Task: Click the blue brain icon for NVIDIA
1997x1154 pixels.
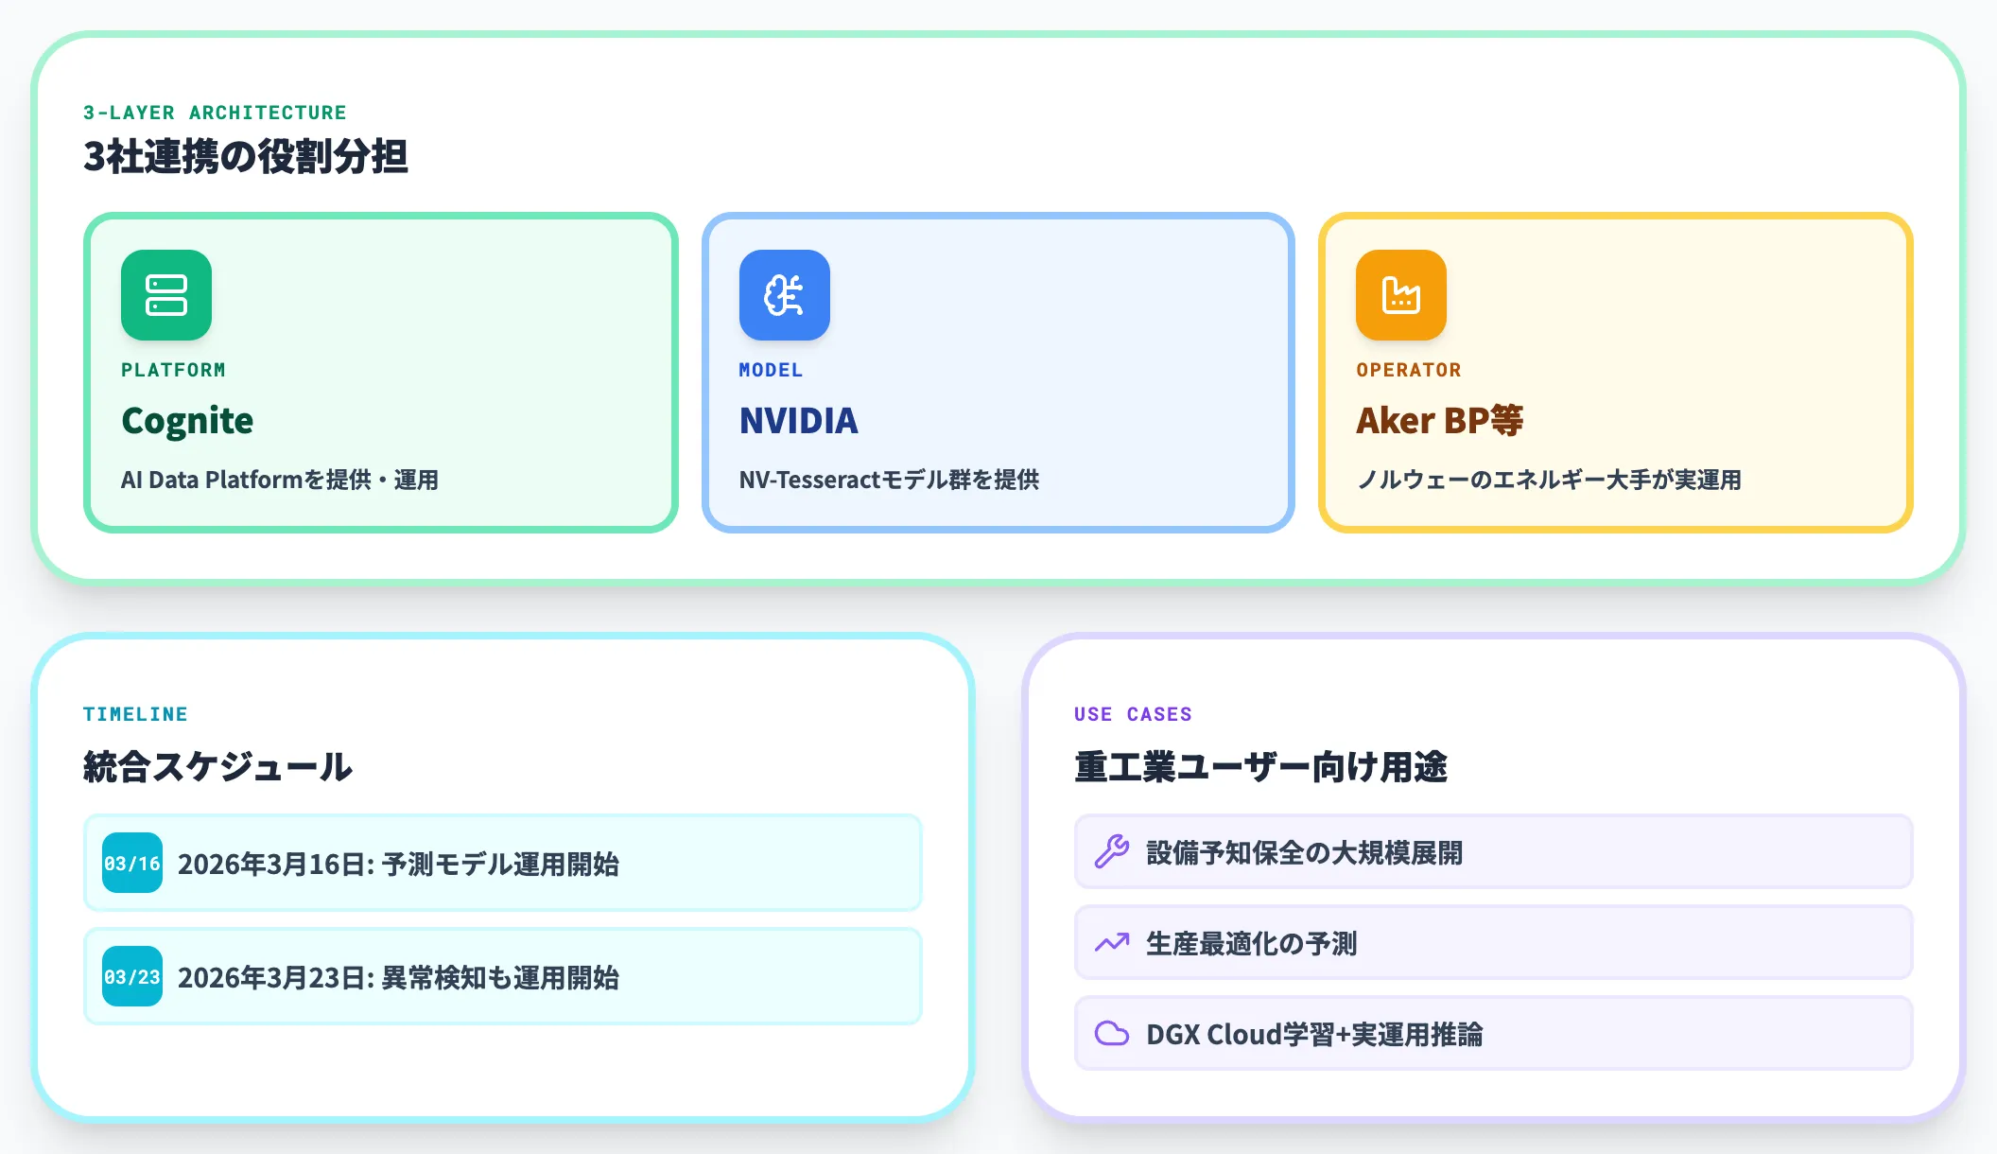Action: click(x=785, y=295)
